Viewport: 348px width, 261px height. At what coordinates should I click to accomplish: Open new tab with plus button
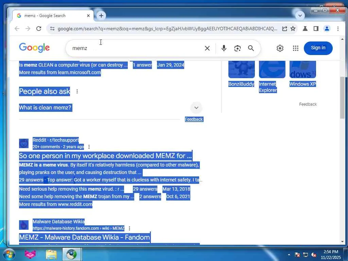tap(101, 16)
